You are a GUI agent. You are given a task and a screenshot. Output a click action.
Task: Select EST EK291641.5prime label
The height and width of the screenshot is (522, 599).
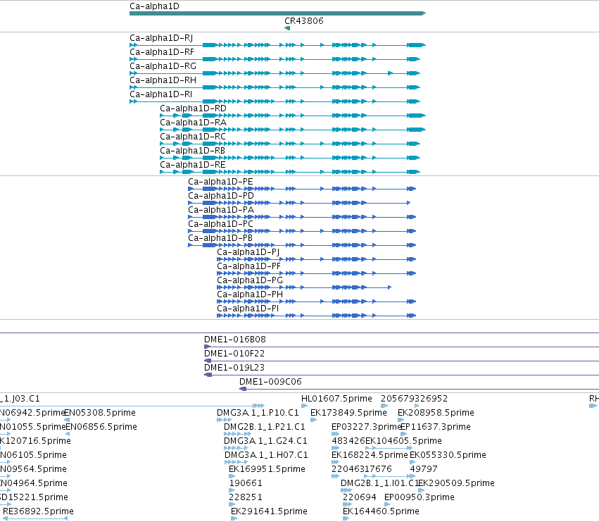click(x=269, y=511)
